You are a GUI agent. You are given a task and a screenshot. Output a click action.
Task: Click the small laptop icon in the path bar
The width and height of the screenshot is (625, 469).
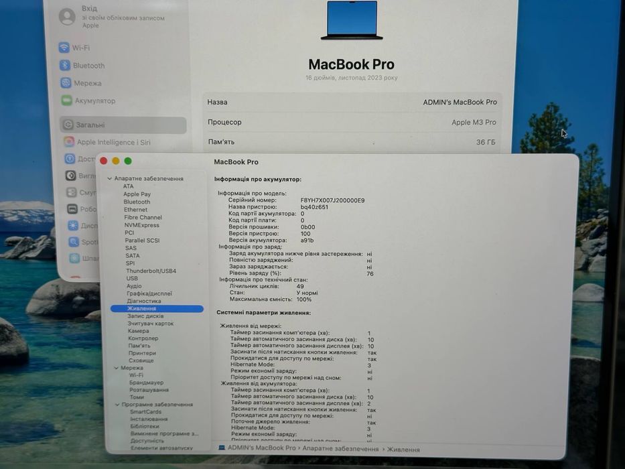tap(222, 448)
